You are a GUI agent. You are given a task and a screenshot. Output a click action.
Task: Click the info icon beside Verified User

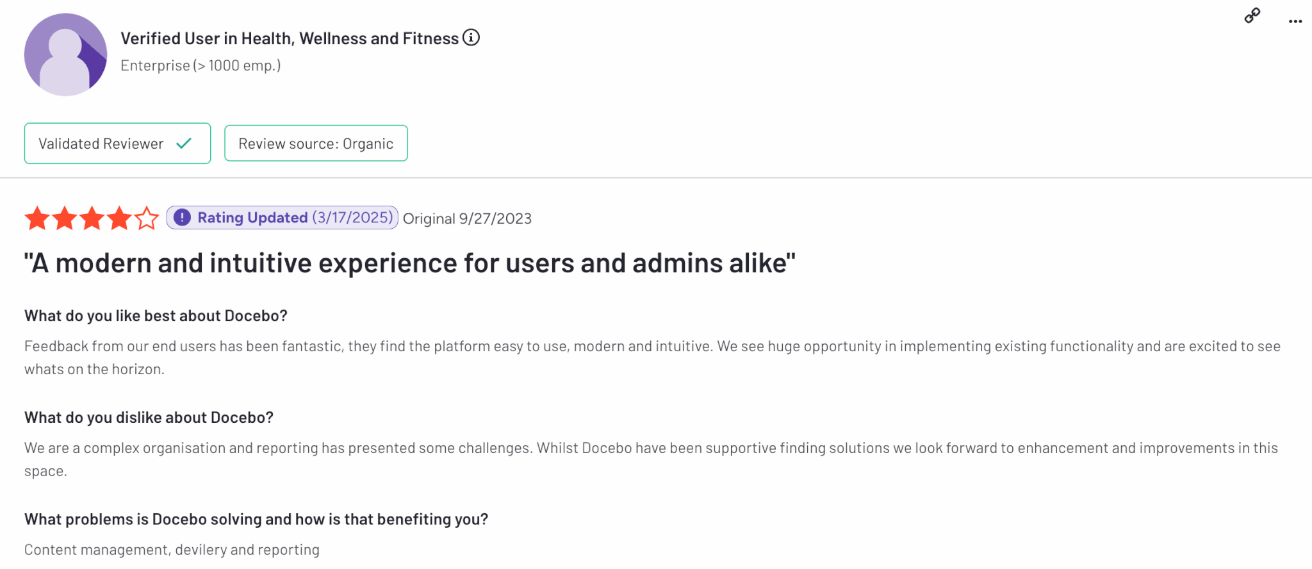tap(471, 38)
